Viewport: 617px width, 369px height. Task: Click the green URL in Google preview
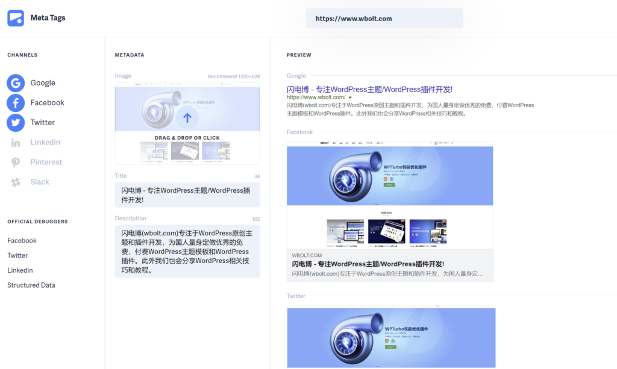pyautogui.click(x=316, y=98)
